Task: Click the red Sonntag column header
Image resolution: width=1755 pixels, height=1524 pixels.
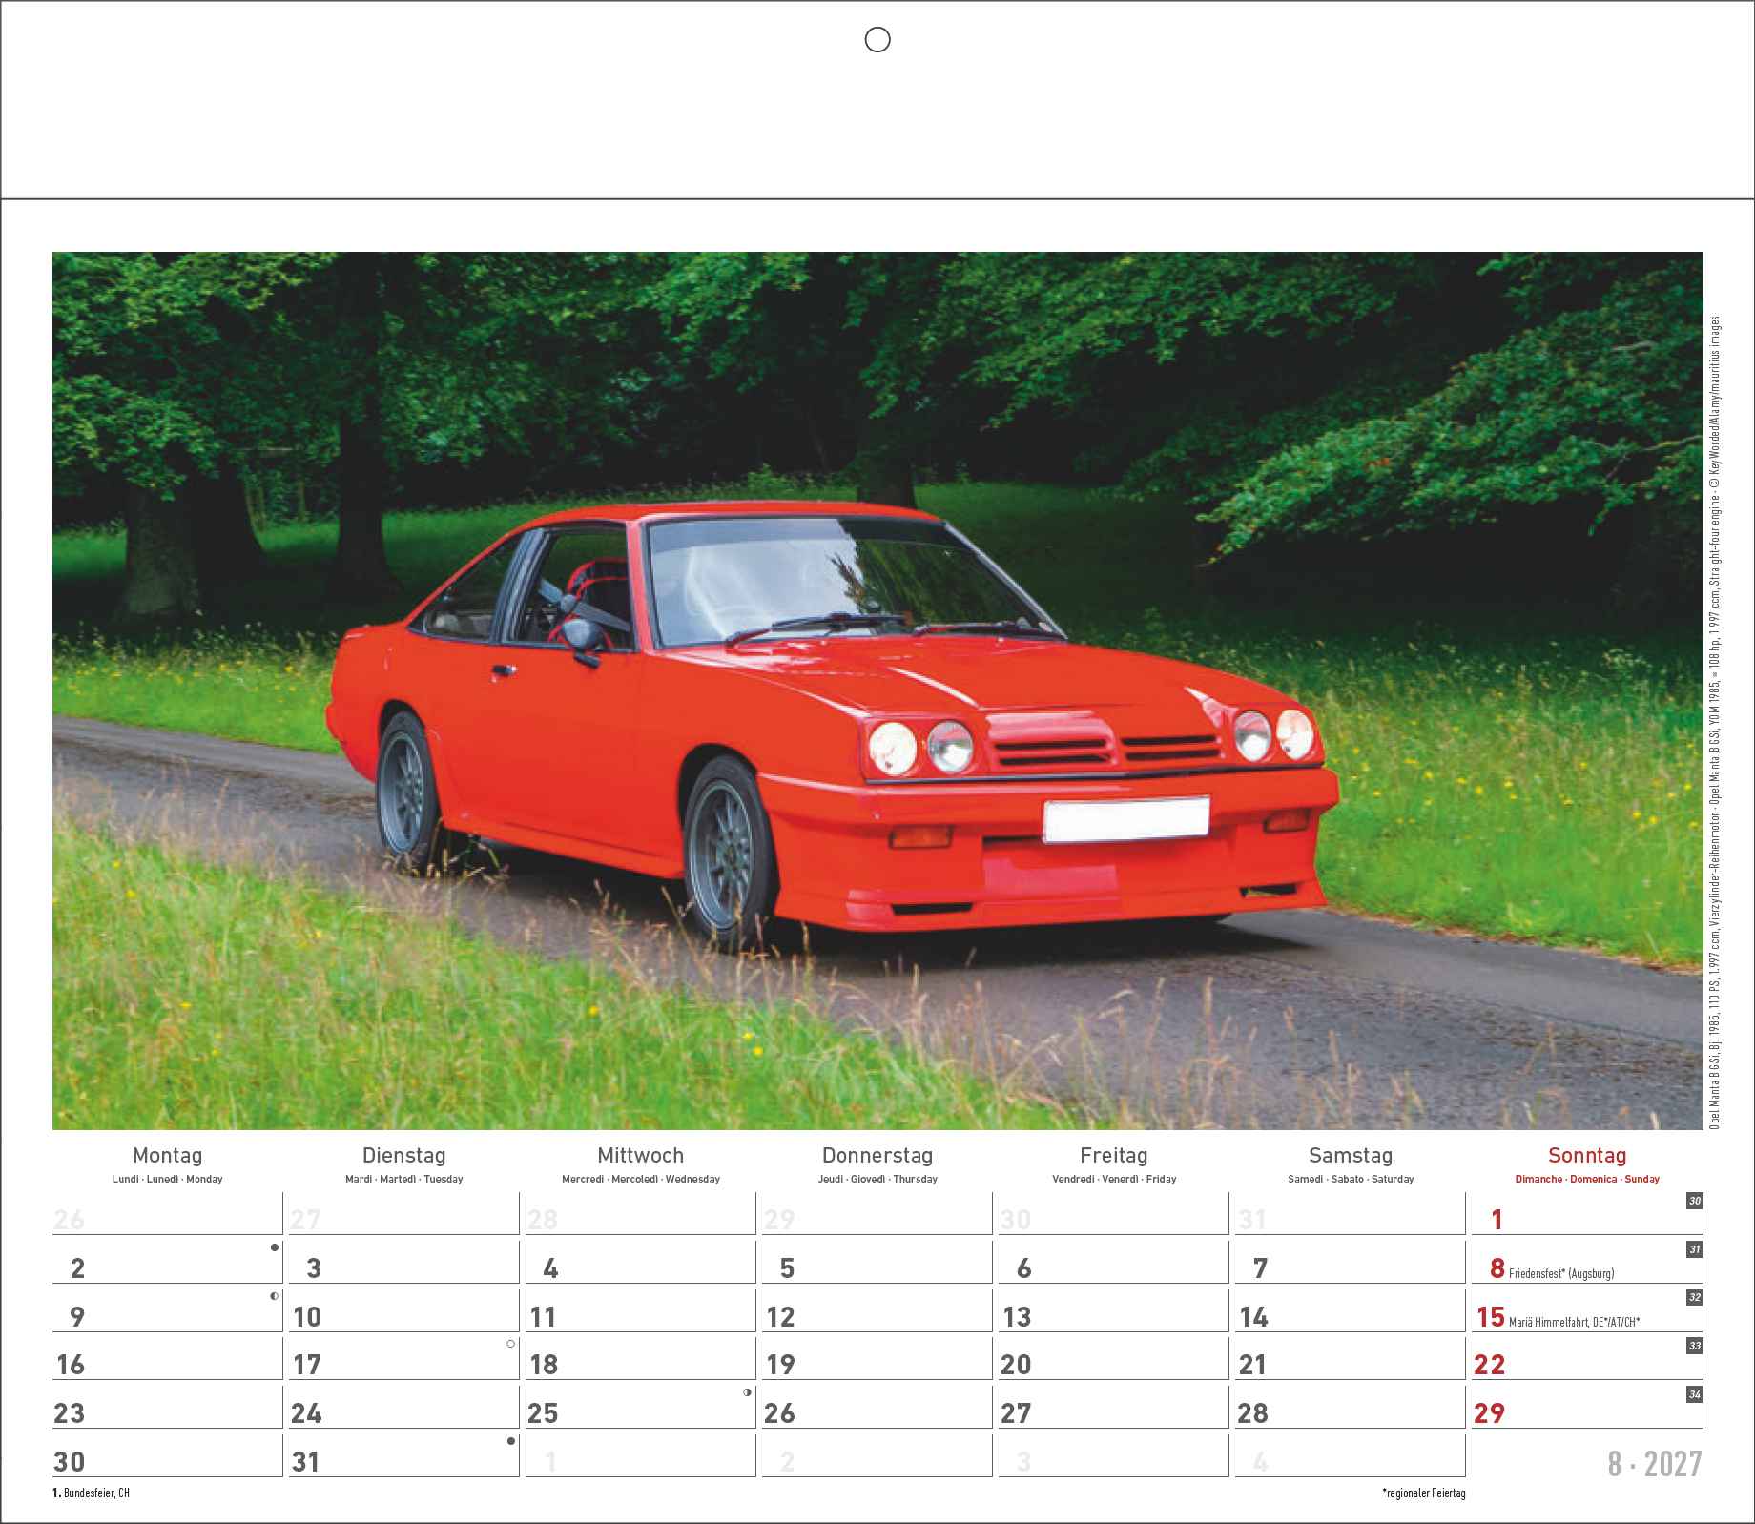Action: coord(1587,1156)
